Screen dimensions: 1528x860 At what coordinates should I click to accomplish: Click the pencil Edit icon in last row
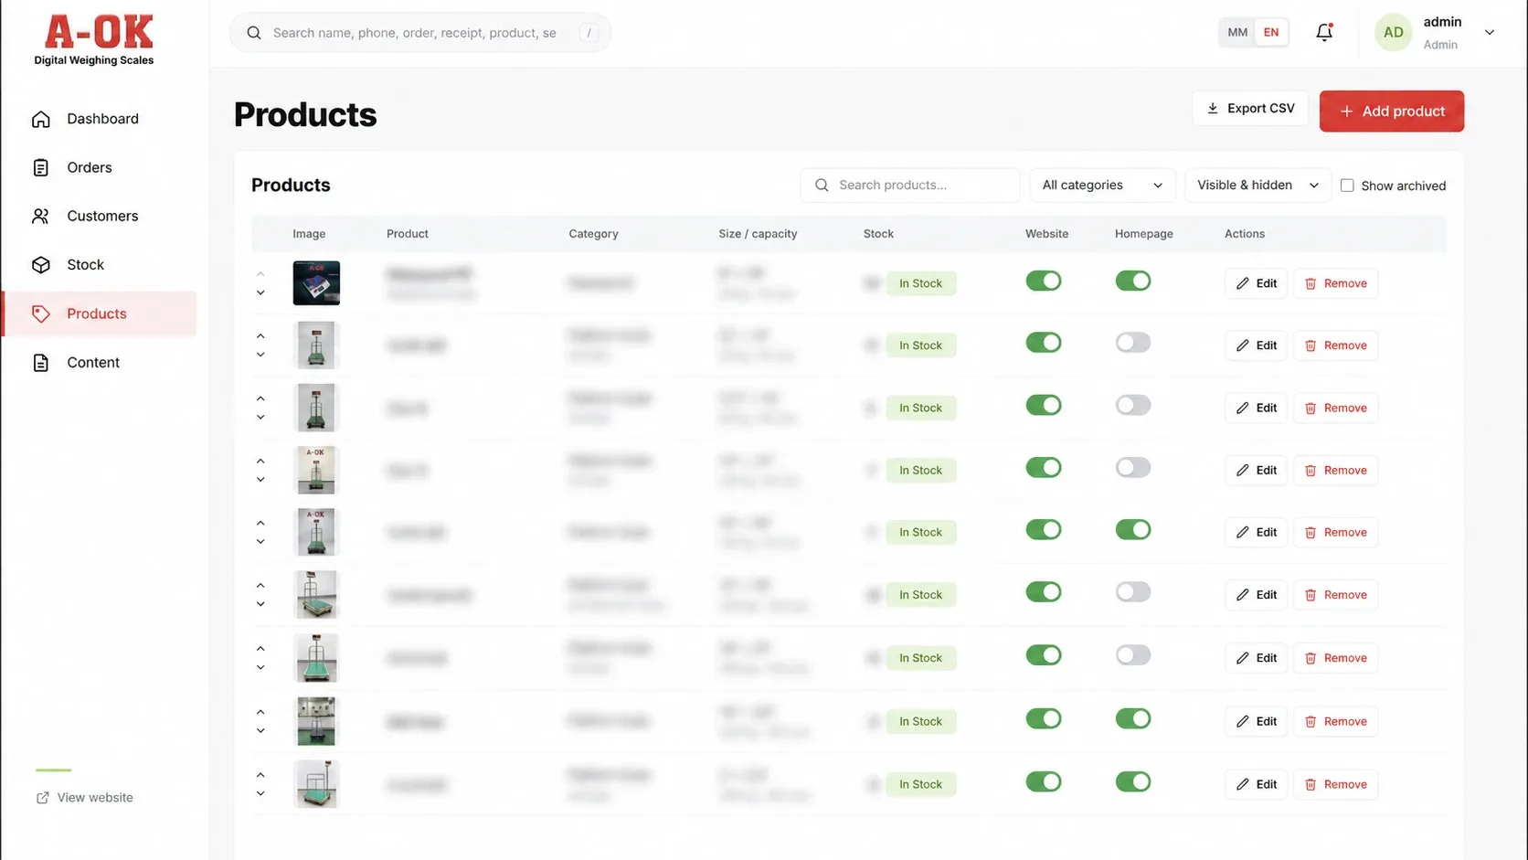click(x=1242, y=784)
